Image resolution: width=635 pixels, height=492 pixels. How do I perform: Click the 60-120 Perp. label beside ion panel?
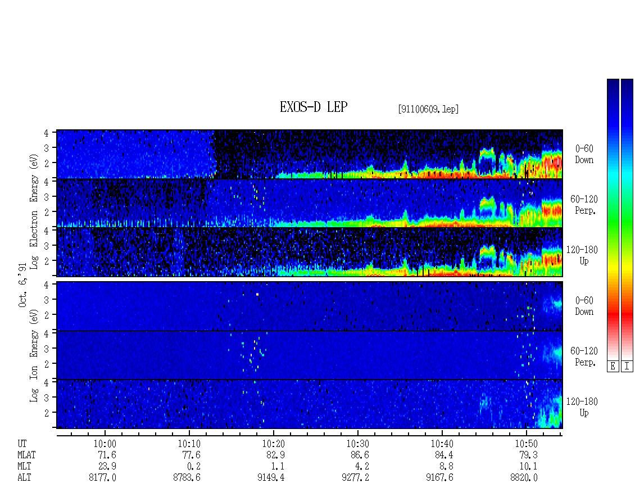point(584,356)
